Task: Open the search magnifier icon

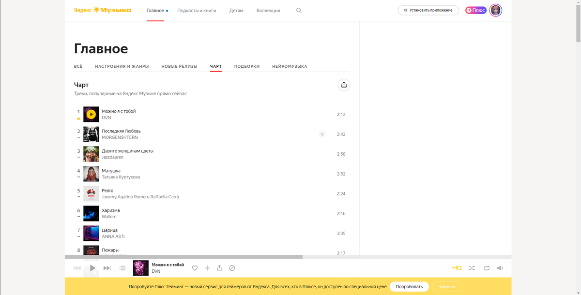Action: (x=299, y=10)
